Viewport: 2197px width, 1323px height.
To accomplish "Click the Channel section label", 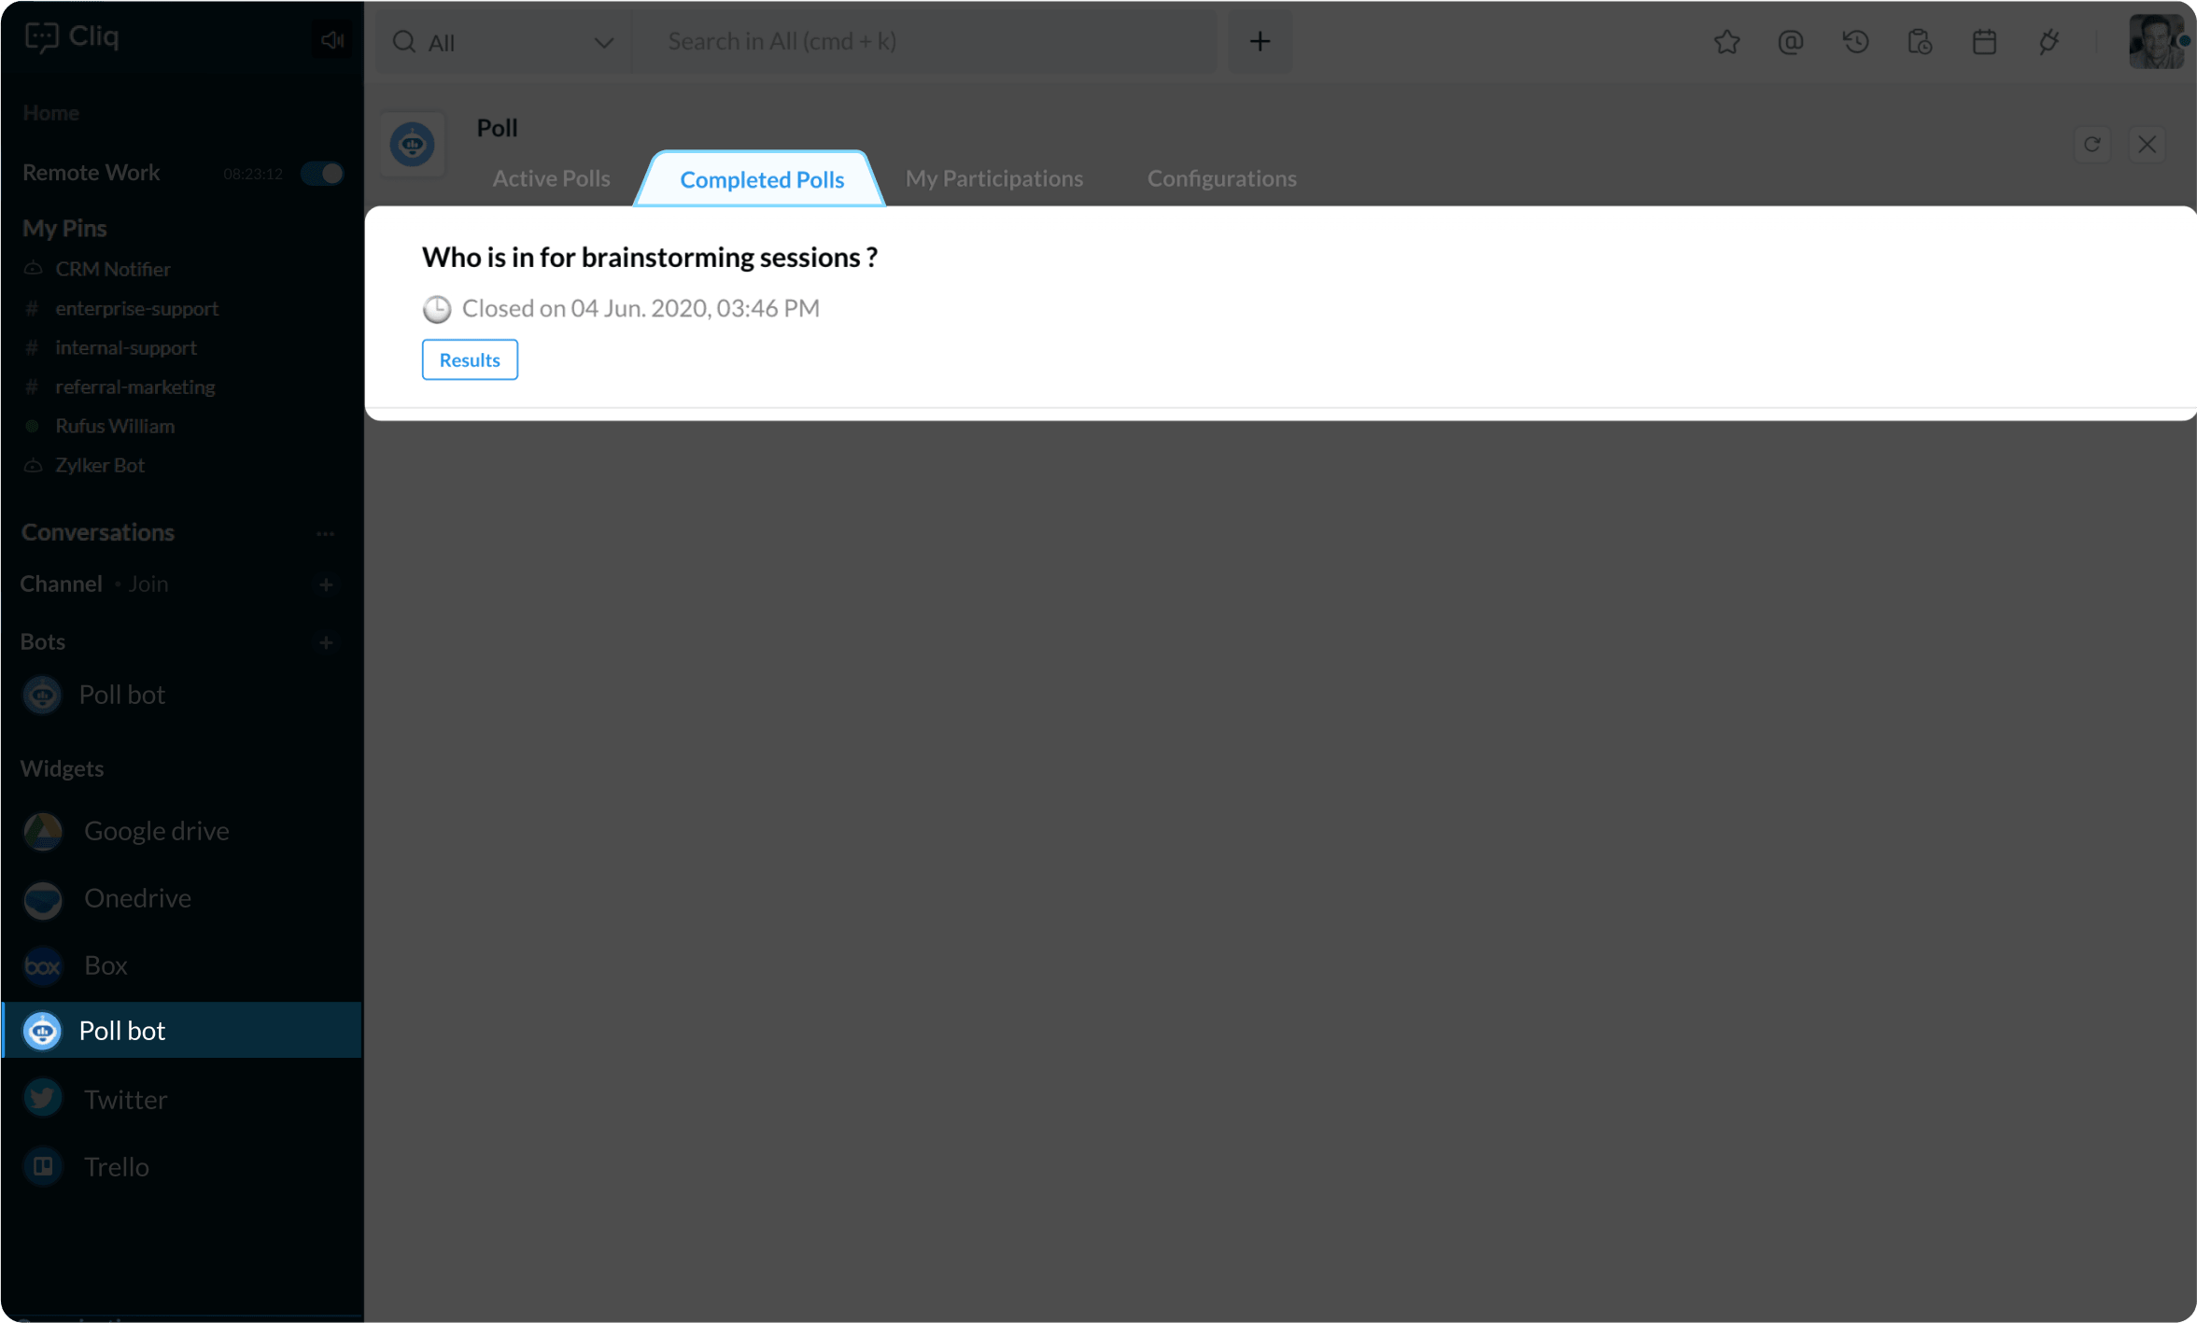I will click(62, 584).
